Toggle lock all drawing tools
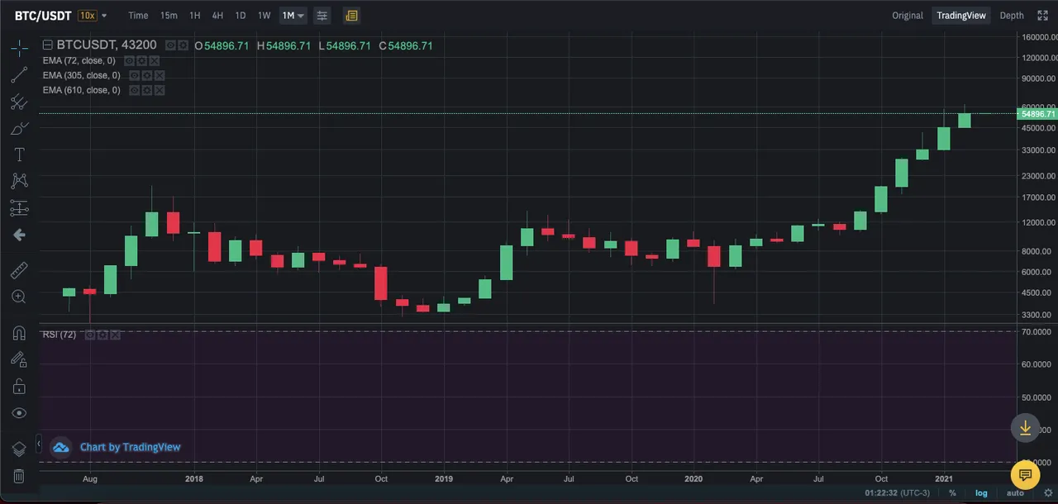 pos(19,386)
